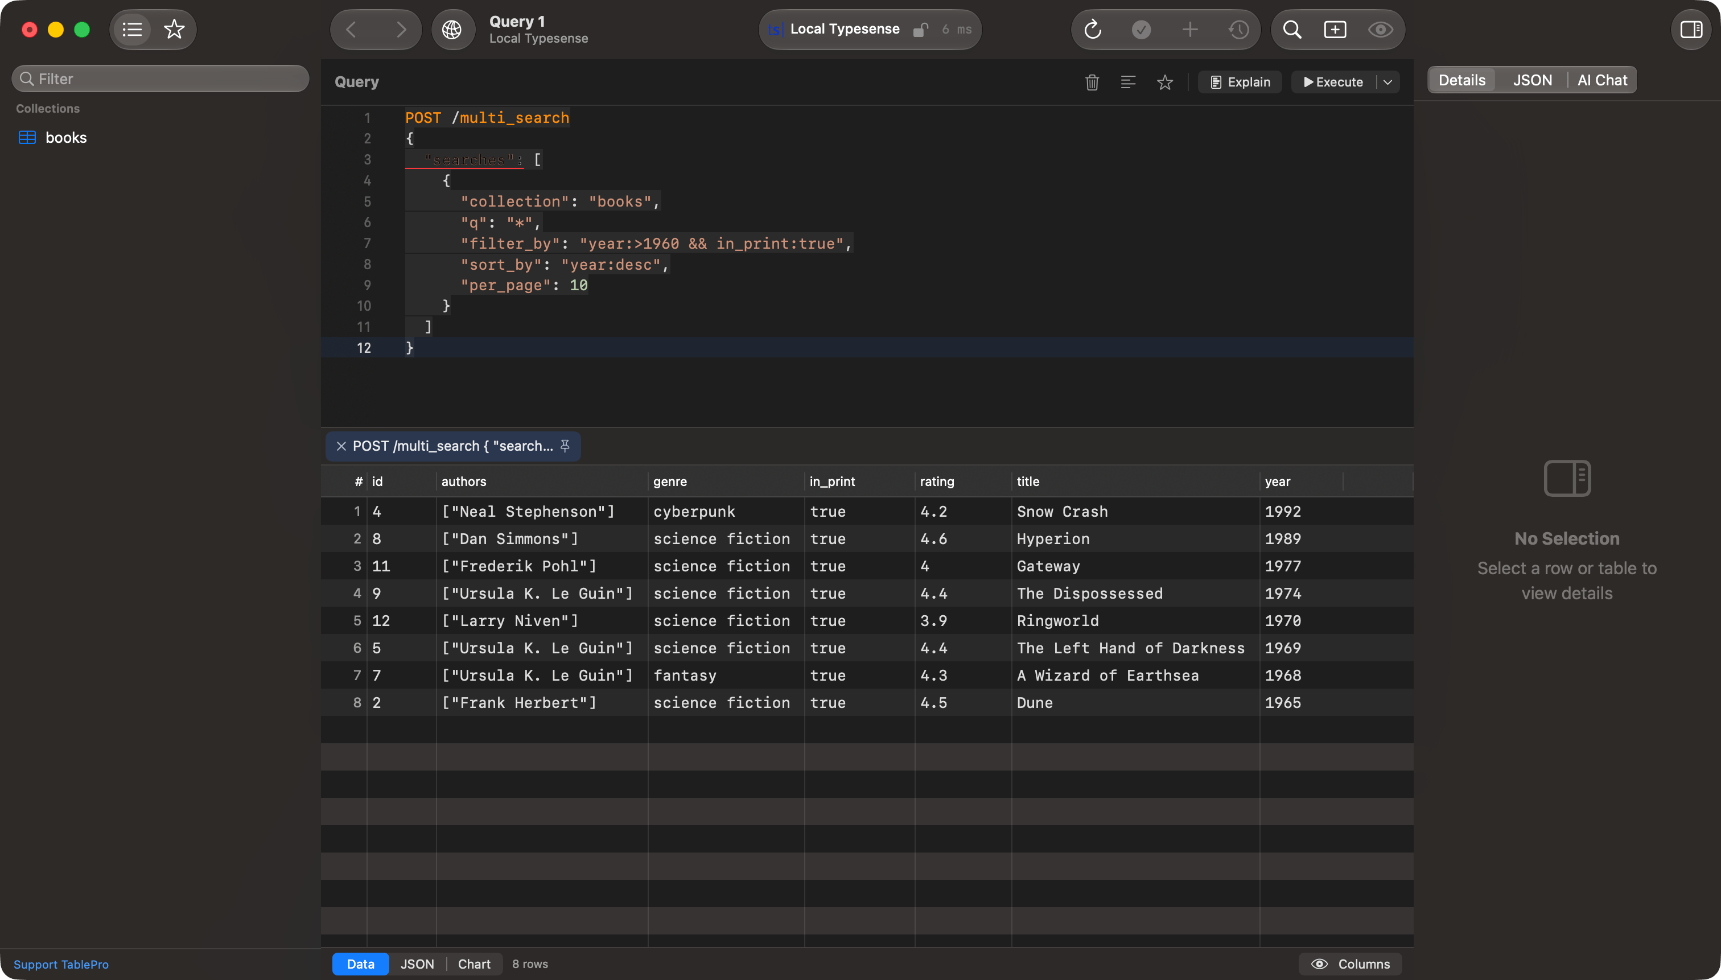
Task: Sort by the title column header
Action: [1135, 482]
